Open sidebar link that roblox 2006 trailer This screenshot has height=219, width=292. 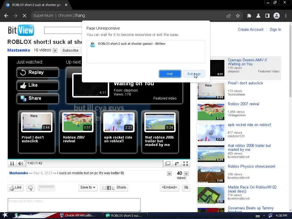point(249,147)
